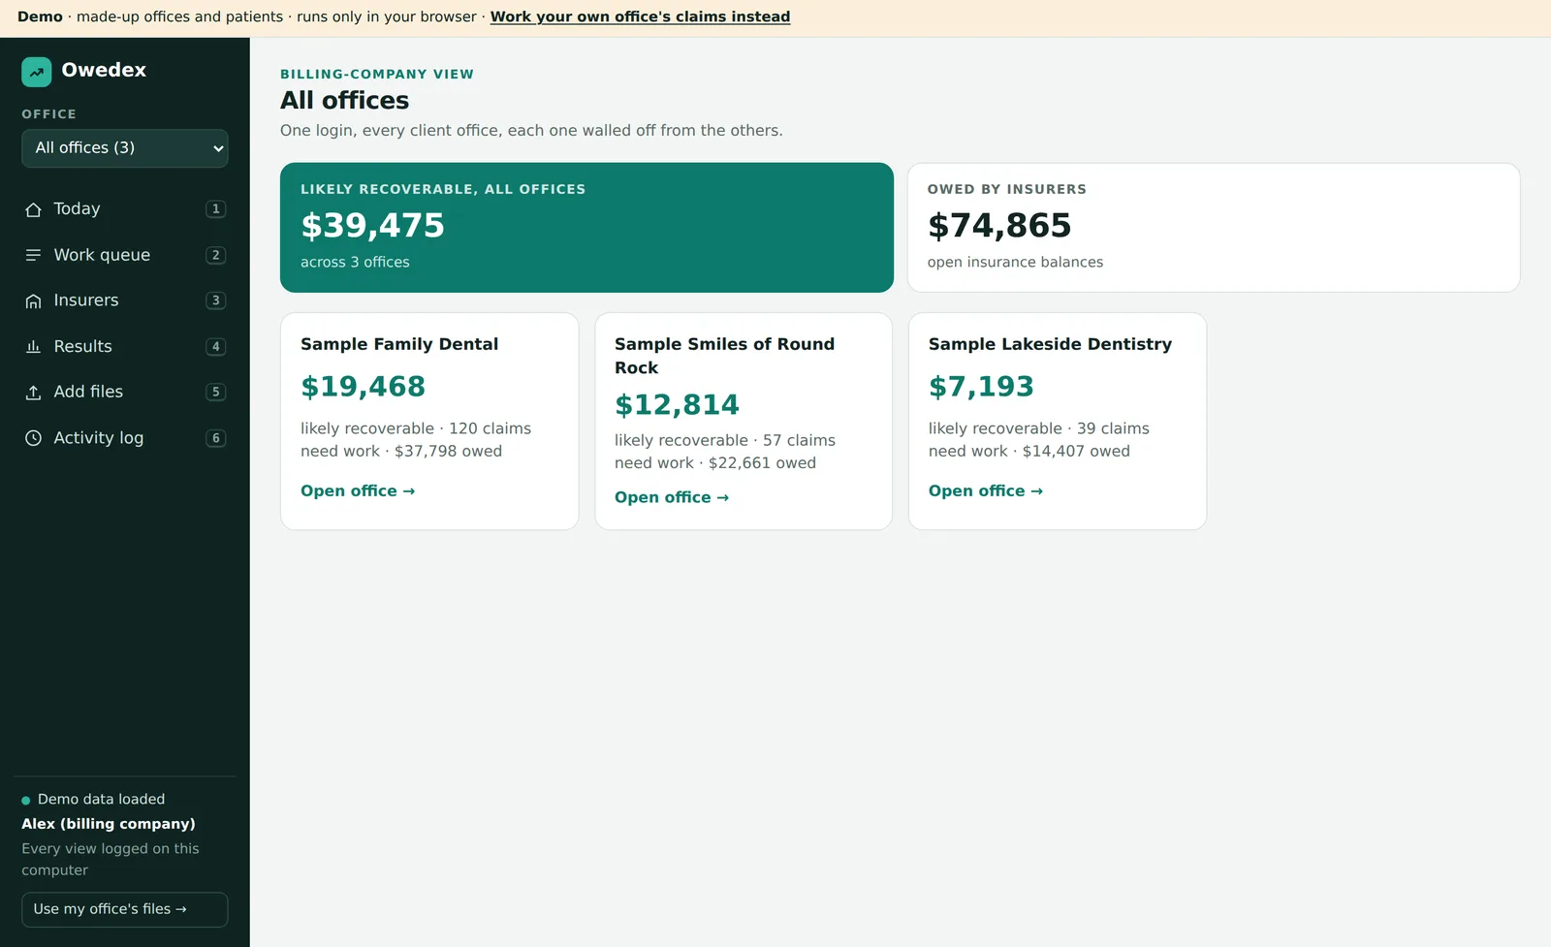Click the $19,468 amount

363,387
